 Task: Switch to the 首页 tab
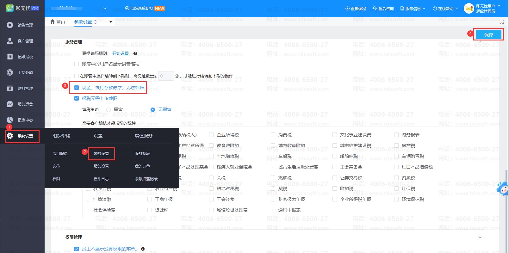click(58, 22)
